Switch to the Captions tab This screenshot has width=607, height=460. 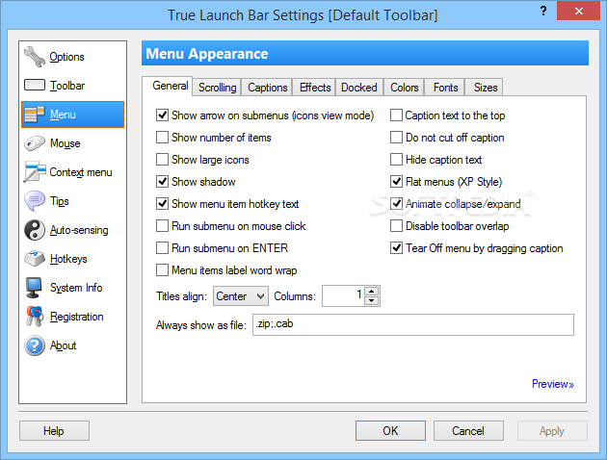[268, 88]
